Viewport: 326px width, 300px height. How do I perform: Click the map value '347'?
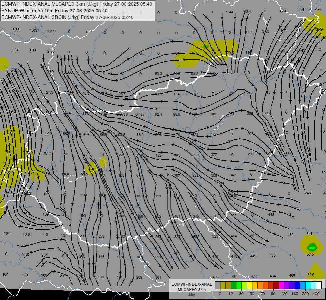click(x=233, y=175)
